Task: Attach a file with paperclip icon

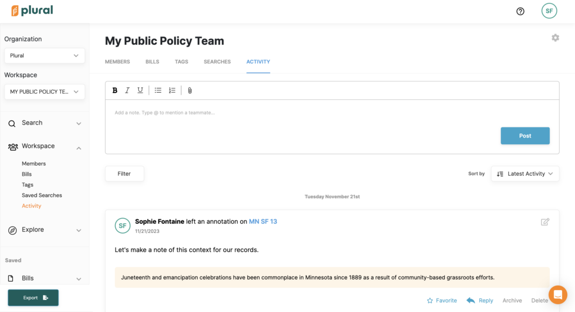Action: [x=190, y=90]
